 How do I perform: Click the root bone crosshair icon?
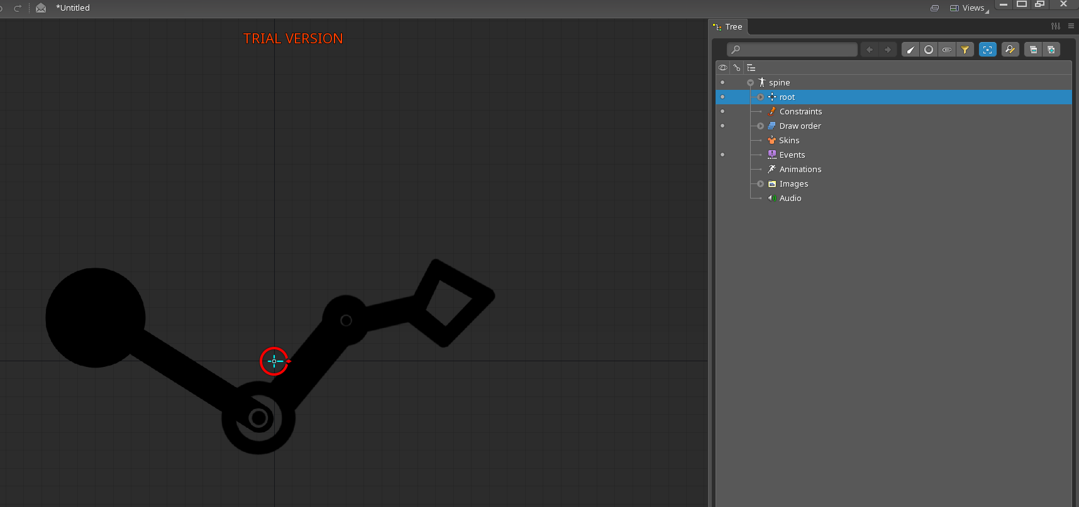coord(772,97)
